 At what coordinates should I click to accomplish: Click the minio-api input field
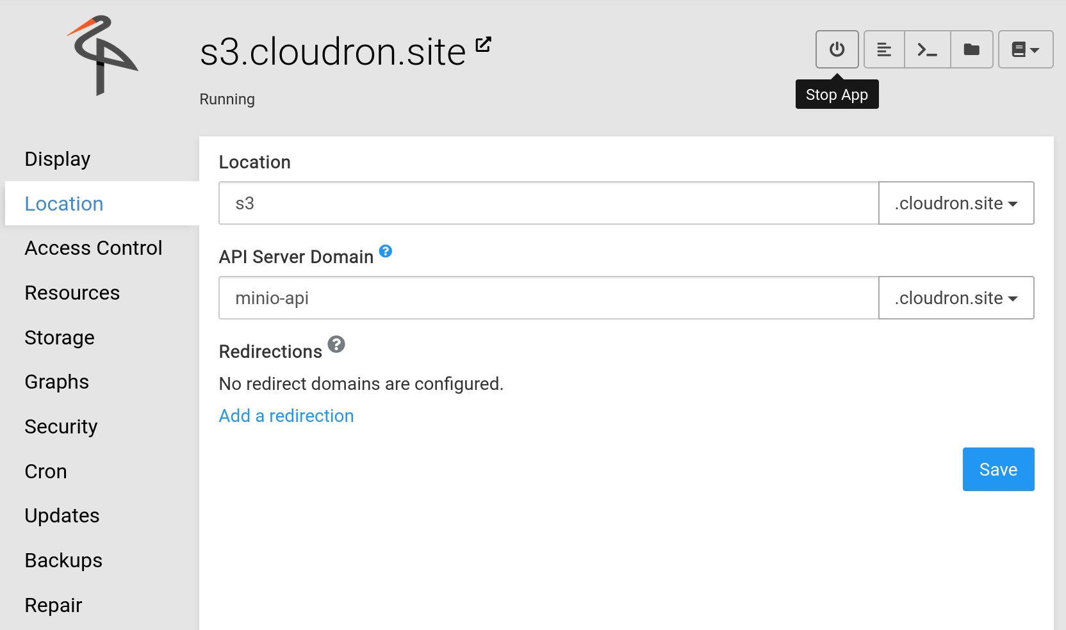[x=548, y=298]
